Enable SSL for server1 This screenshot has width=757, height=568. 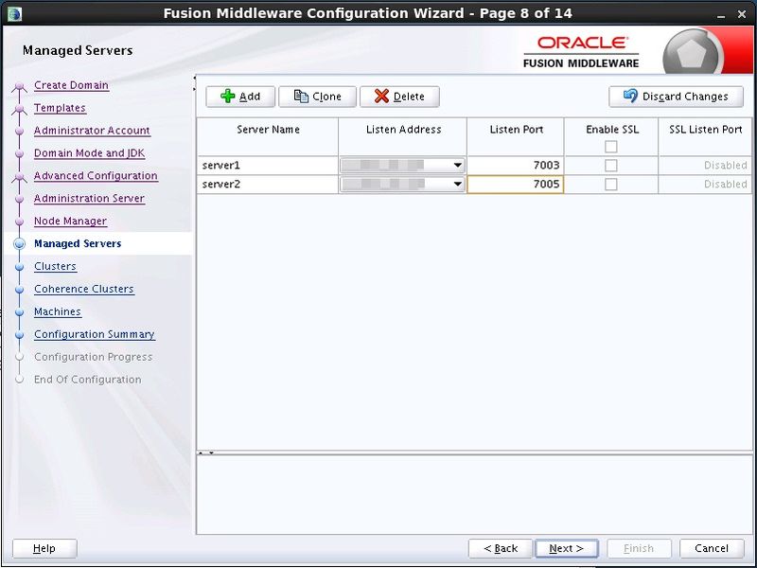(610, 165)
